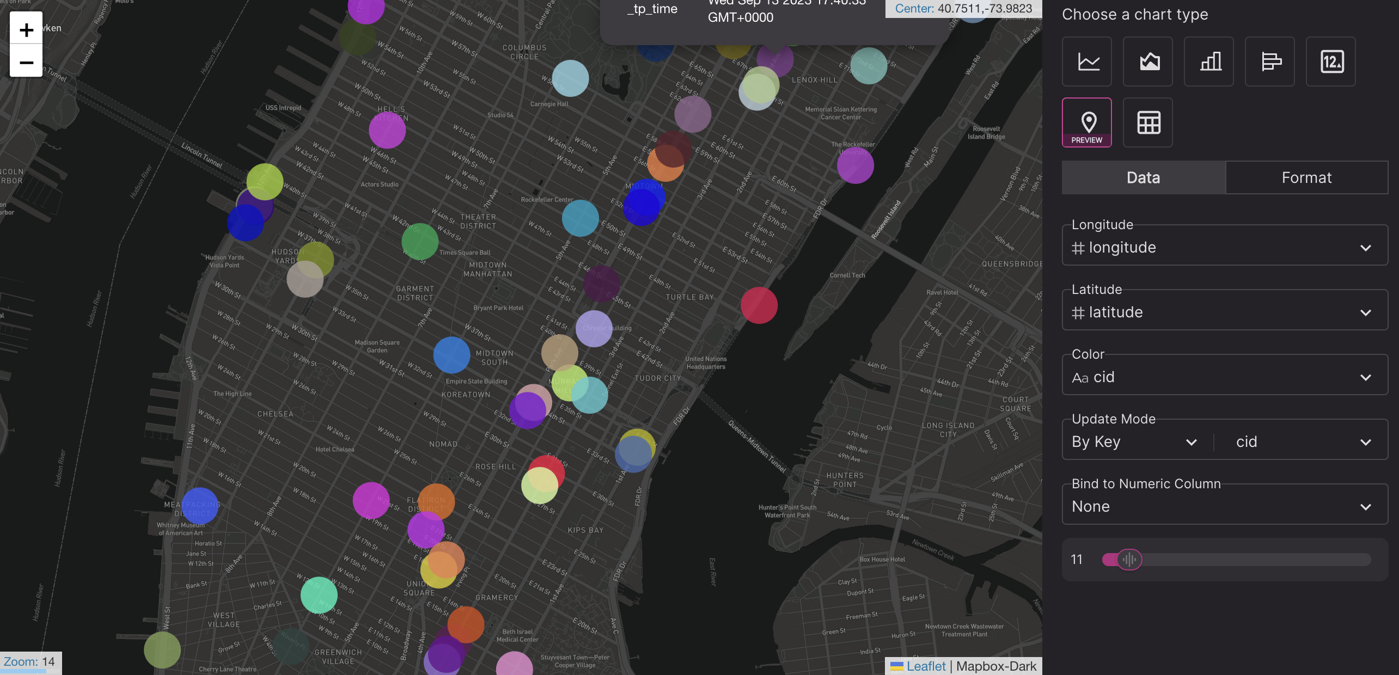Click the map zoom out minus button
The width and height of the screenshot is (1399, 675).
[x=26, y=62]
